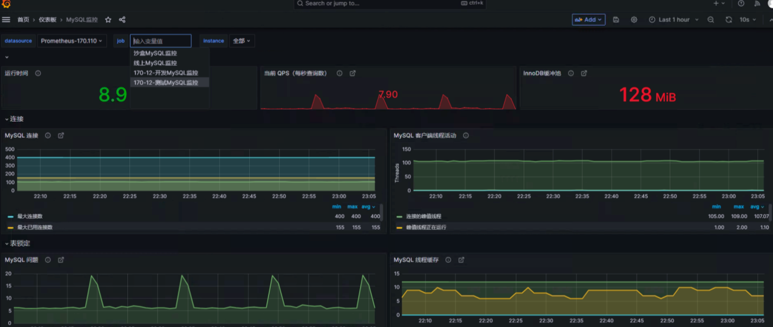773x327 pixels.
Task: Show info for 当前 QPS panel
Action: coord(339,73)
